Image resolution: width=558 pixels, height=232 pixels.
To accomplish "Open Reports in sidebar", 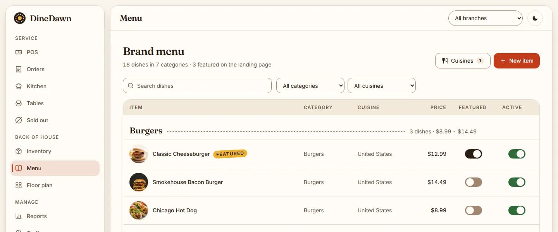I will tap(55, 216).
